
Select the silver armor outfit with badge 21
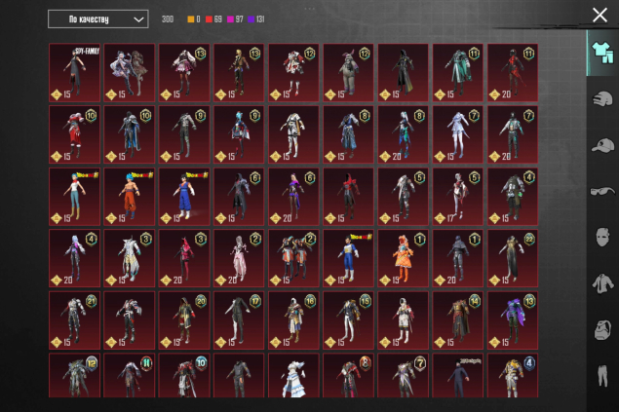point(75,320)
